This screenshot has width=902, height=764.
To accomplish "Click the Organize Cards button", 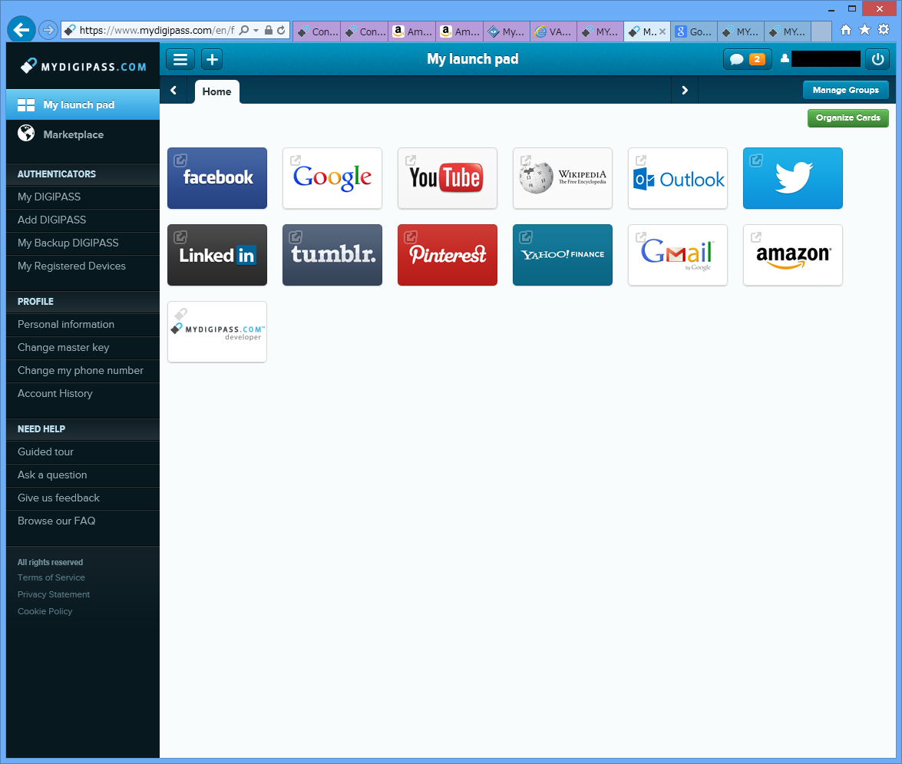I will tap(848, 118).
